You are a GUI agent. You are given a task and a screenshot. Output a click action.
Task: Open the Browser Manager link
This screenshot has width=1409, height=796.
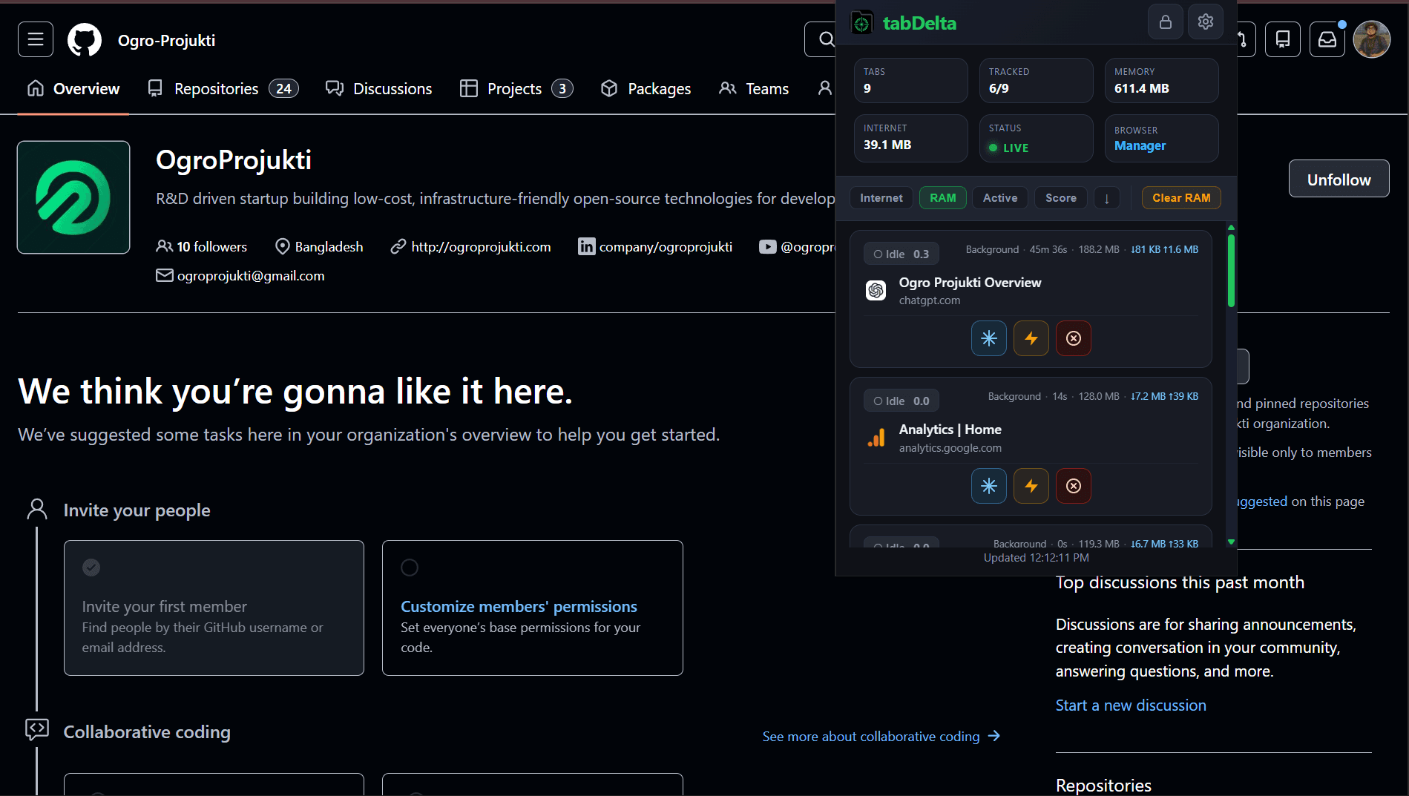(1140, 145)
